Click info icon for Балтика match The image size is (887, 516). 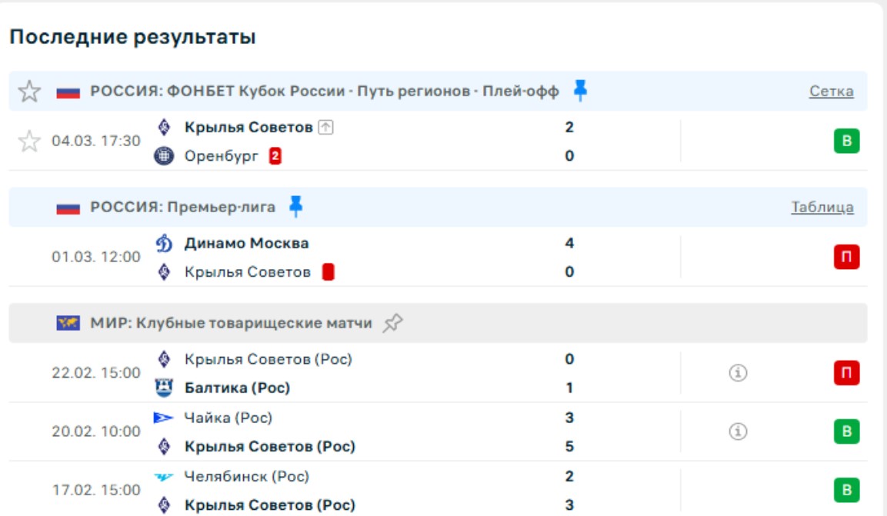pyautogui.click(x=738, y=373)
